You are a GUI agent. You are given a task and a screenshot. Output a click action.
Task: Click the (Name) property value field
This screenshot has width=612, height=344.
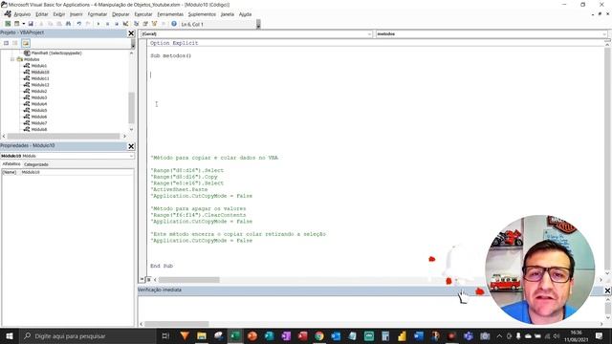point(76,172)
